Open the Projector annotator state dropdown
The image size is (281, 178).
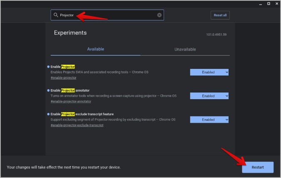pos(209,96)
